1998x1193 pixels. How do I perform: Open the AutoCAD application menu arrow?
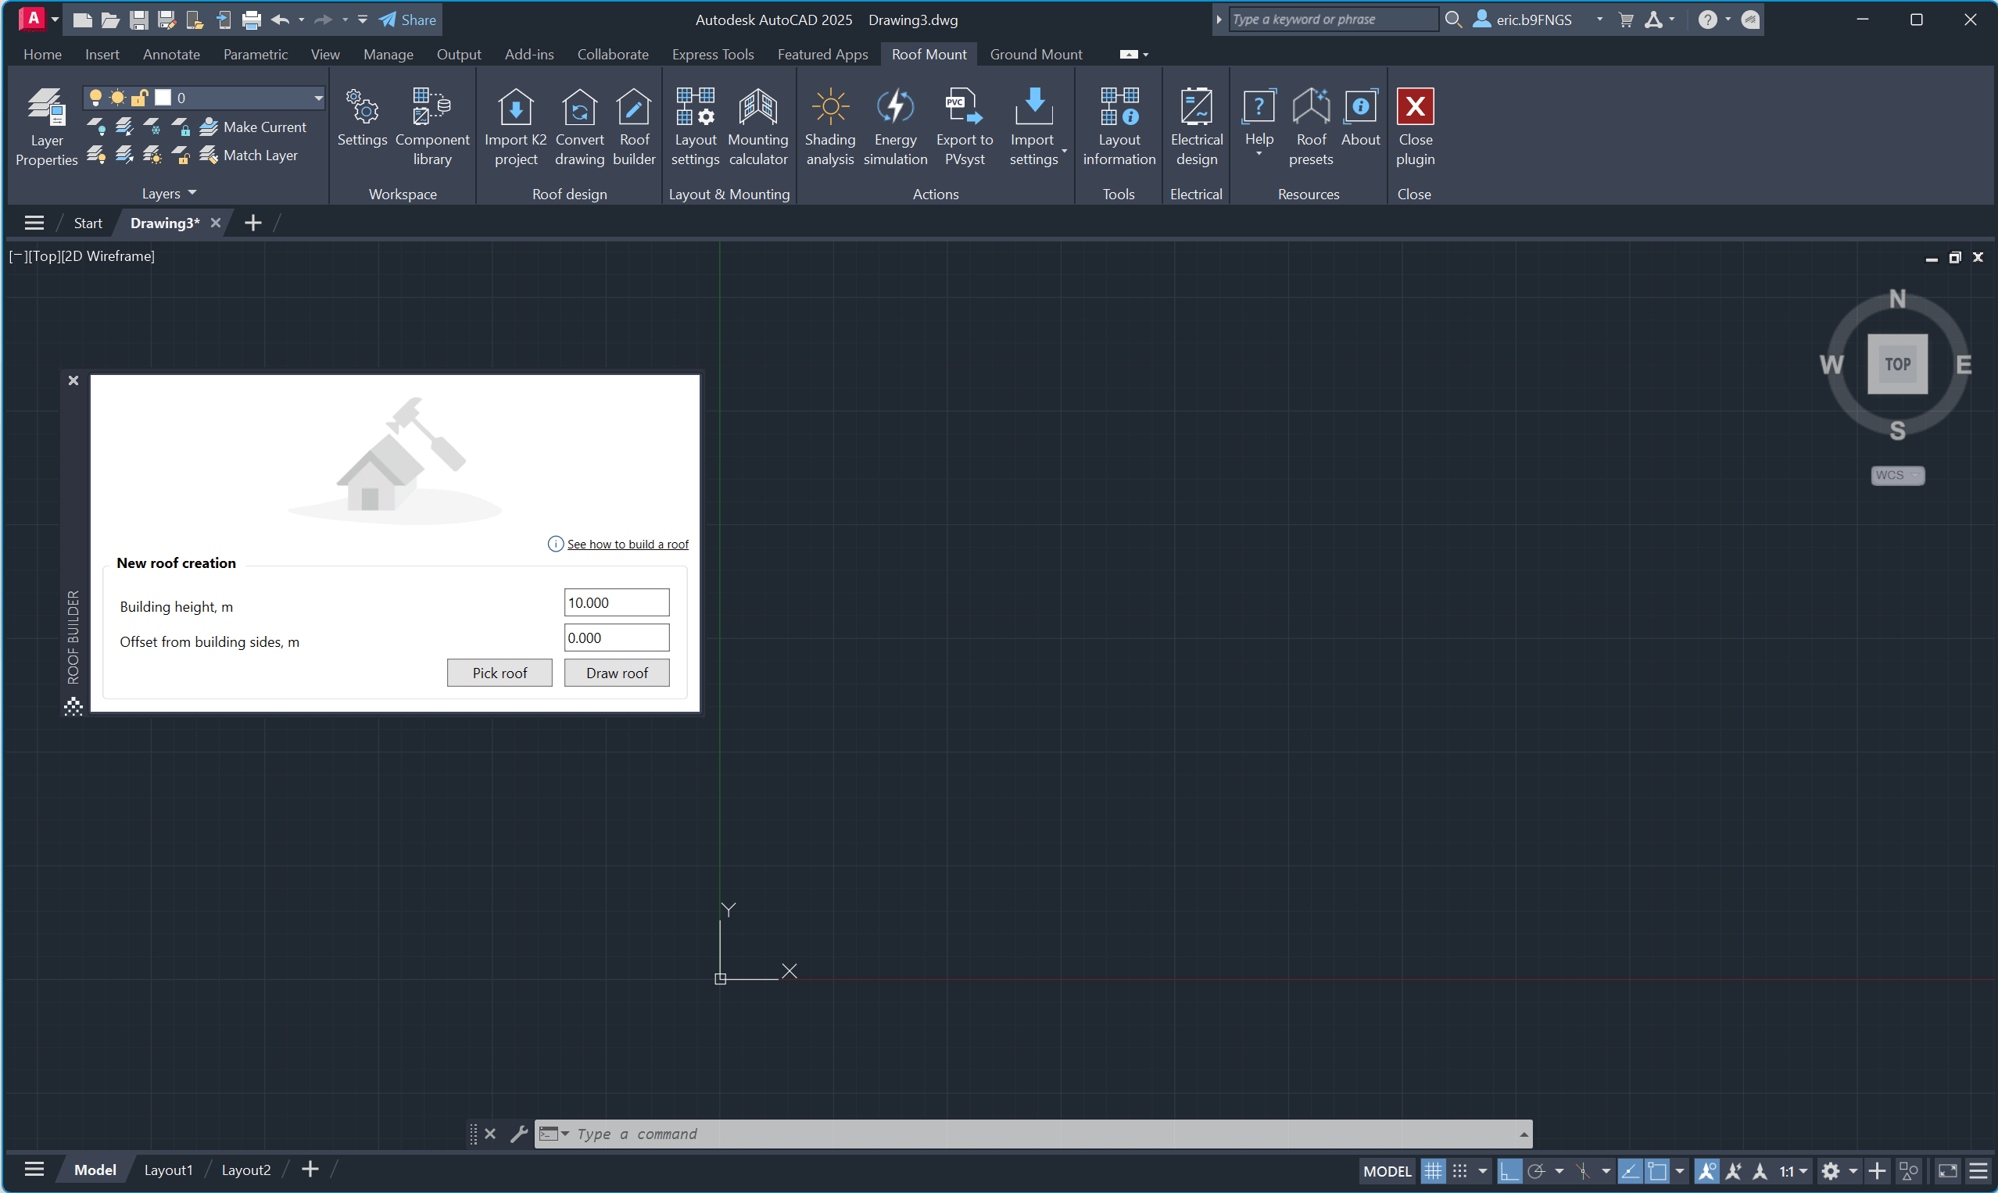click(x=55, y=20)
